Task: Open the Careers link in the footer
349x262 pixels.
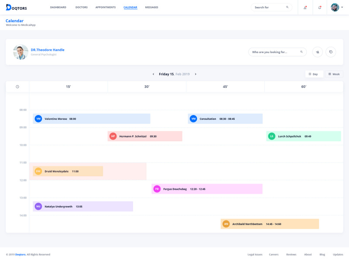Action: tap(274, 254)
